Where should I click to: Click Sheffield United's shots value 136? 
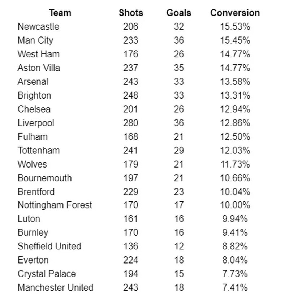click(x=130, y=246)
